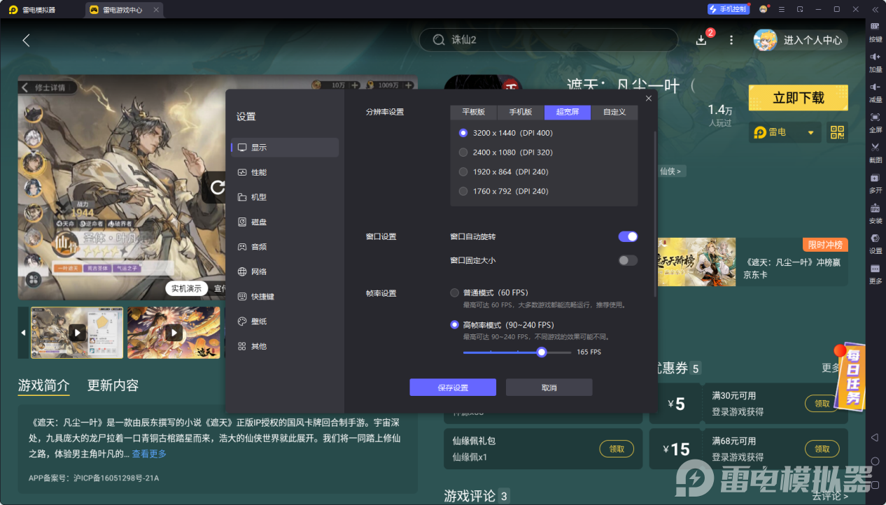
Task: Disable 窗口自动旋转 auto-rotate
Action: (628, 236)
